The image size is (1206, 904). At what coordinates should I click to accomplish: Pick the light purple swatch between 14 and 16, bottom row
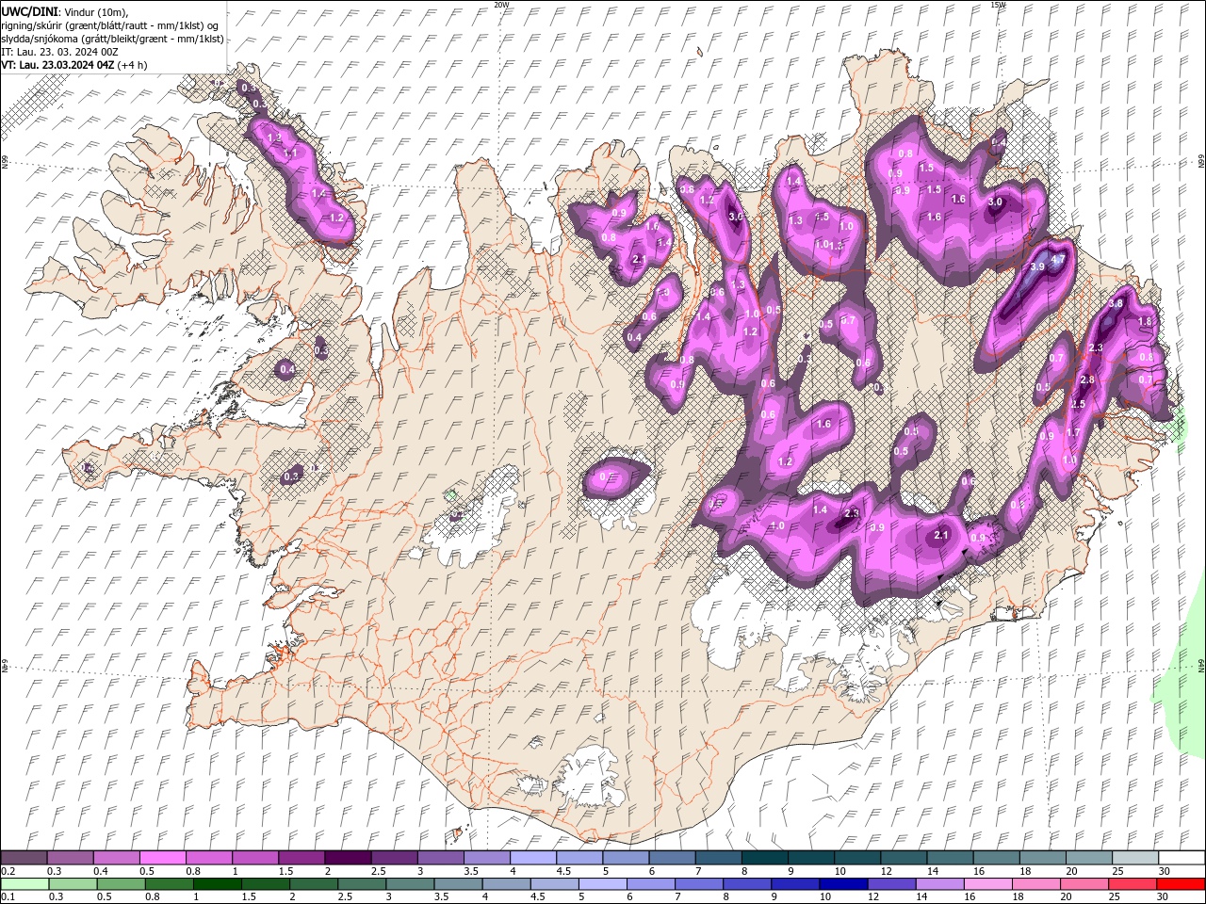pos(938,884)
